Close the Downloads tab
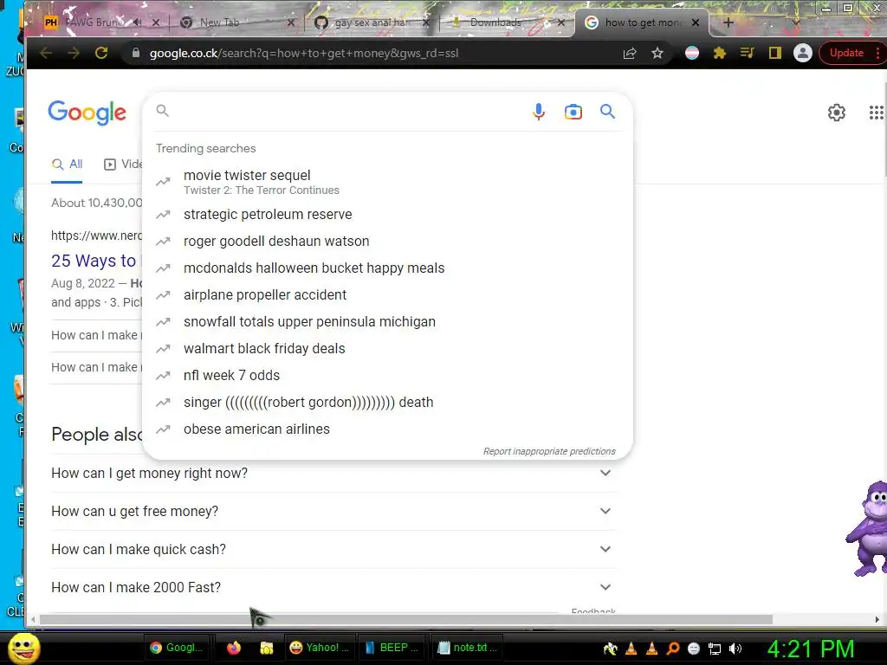 pos(560,23)
